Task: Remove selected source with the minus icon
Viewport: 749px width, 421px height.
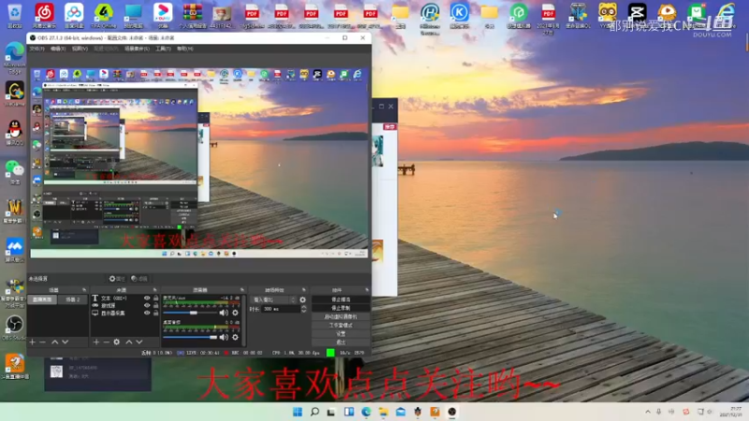Action: click(x=106, y=342)
